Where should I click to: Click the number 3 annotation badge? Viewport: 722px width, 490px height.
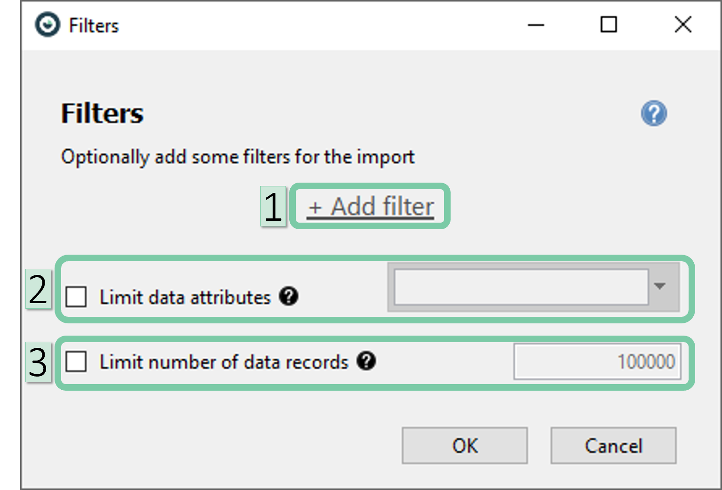[x=38, y=362]
